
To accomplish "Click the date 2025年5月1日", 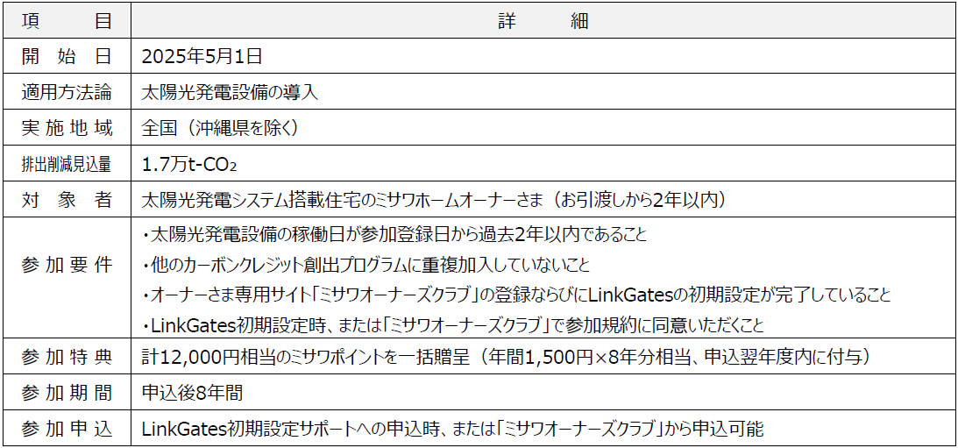I will click(202, 56).
